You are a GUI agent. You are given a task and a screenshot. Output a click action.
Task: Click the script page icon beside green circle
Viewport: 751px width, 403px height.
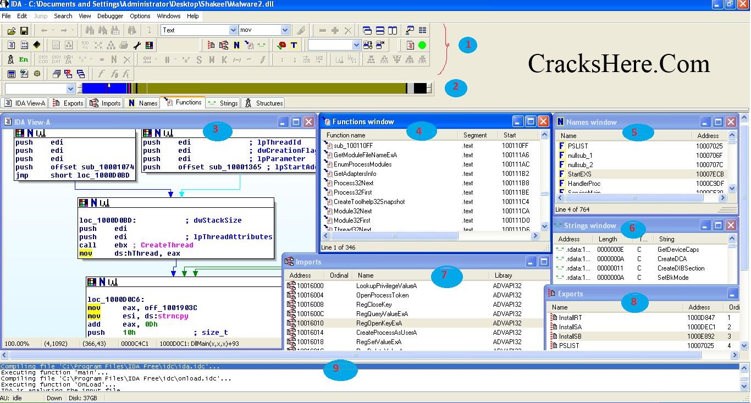tap(410, 45)
